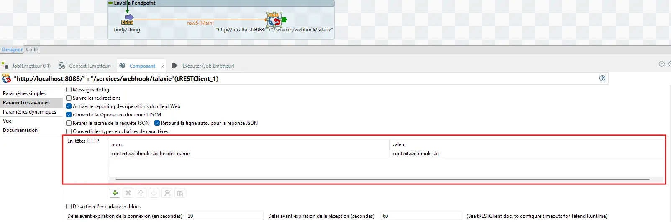Screen dimensions: 671x222
Task: Click the tRESTClient icon in component header
Action: (6, 78)
